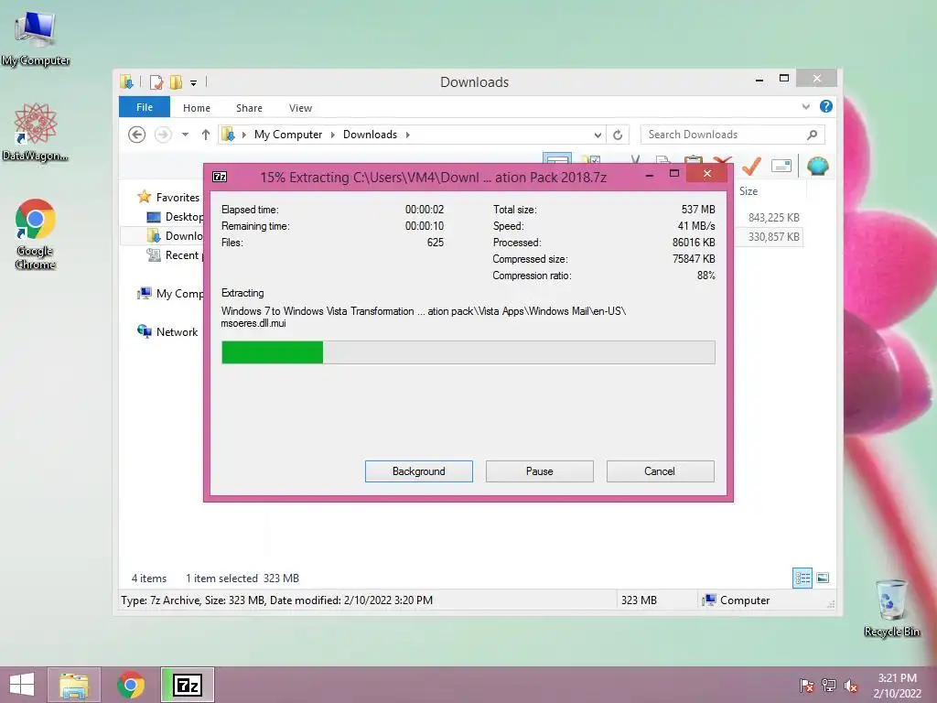Open address bar history dropdown

coord(597,135)
